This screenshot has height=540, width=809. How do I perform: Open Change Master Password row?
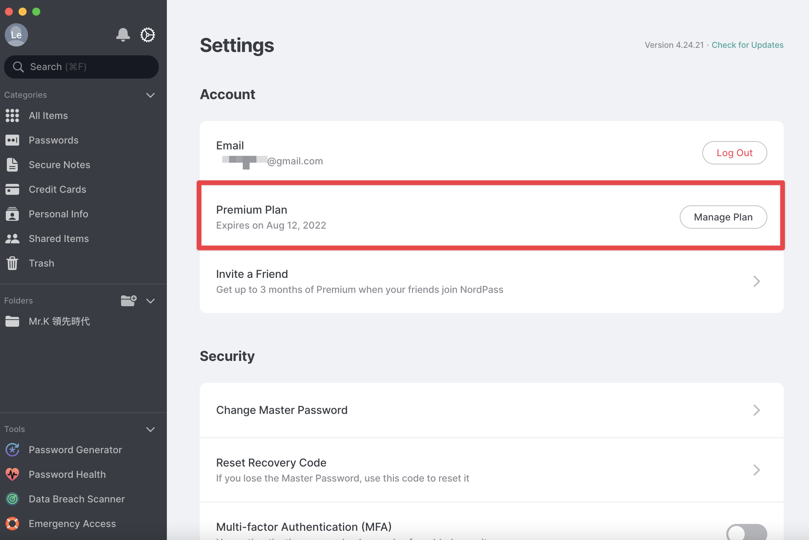click(x=491, y=410)
